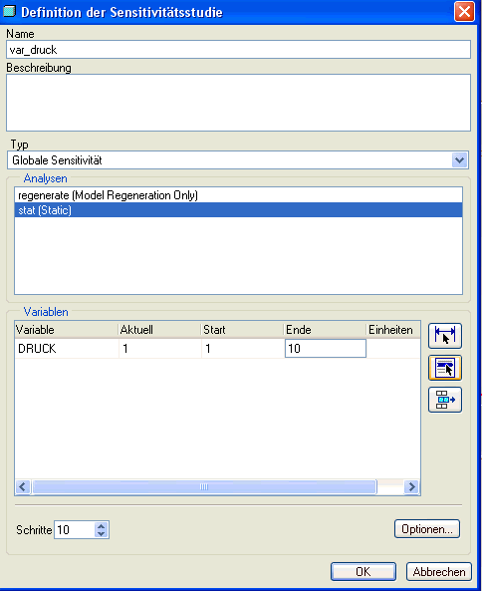482x591 pixels.
Task: Click the select parameter icon button
Action: [445, 368]
